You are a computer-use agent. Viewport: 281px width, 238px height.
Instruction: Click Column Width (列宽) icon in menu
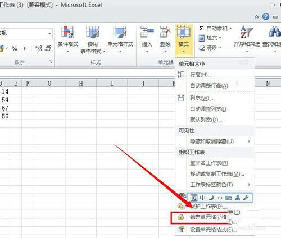181,98
